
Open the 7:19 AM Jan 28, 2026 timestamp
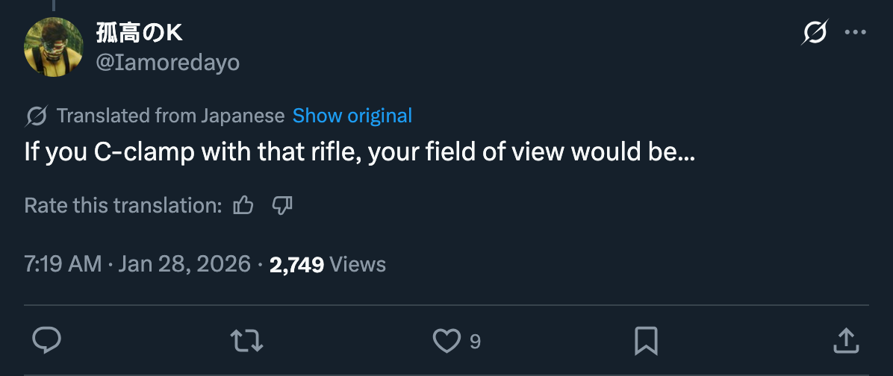137,264
